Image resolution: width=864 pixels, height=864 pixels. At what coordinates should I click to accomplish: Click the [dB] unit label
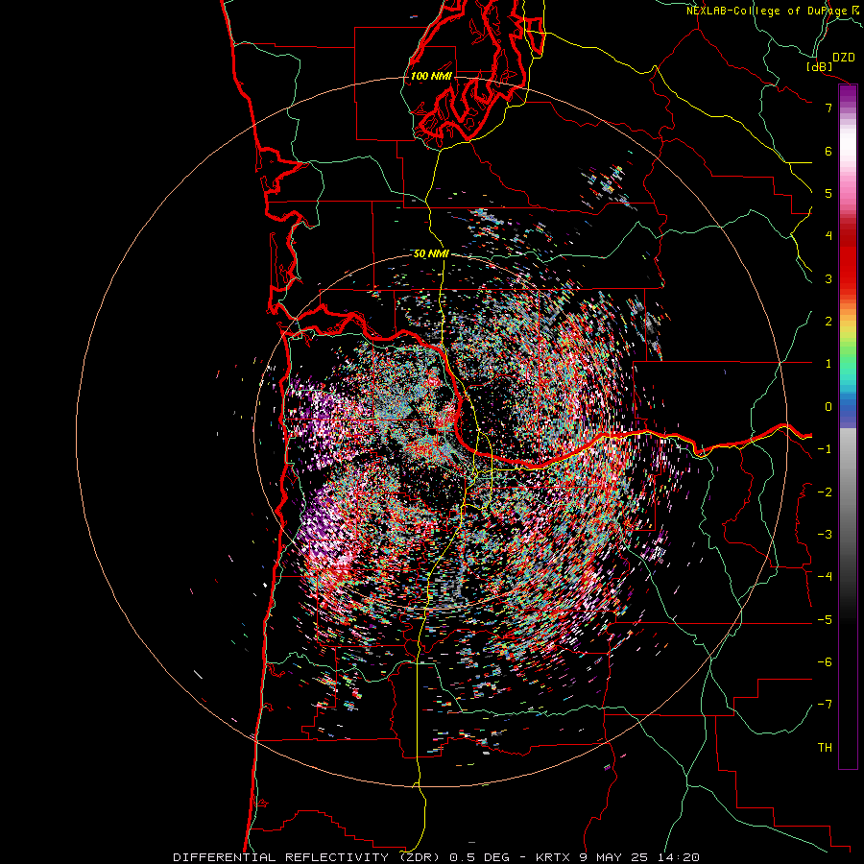[x=820, y=66]
